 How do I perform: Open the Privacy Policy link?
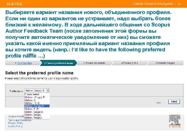click(x=16, y=123)
